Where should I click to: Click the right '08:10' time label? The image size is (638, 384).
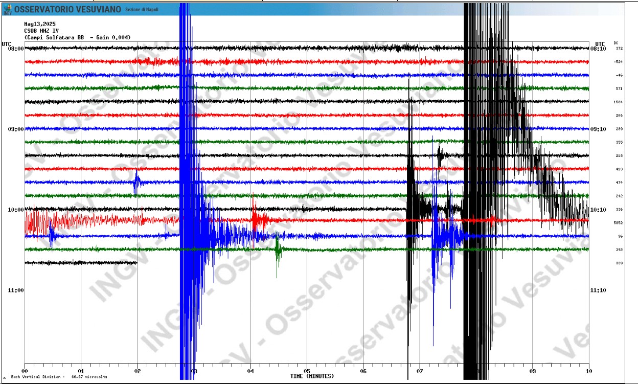[x=598, y=49]
